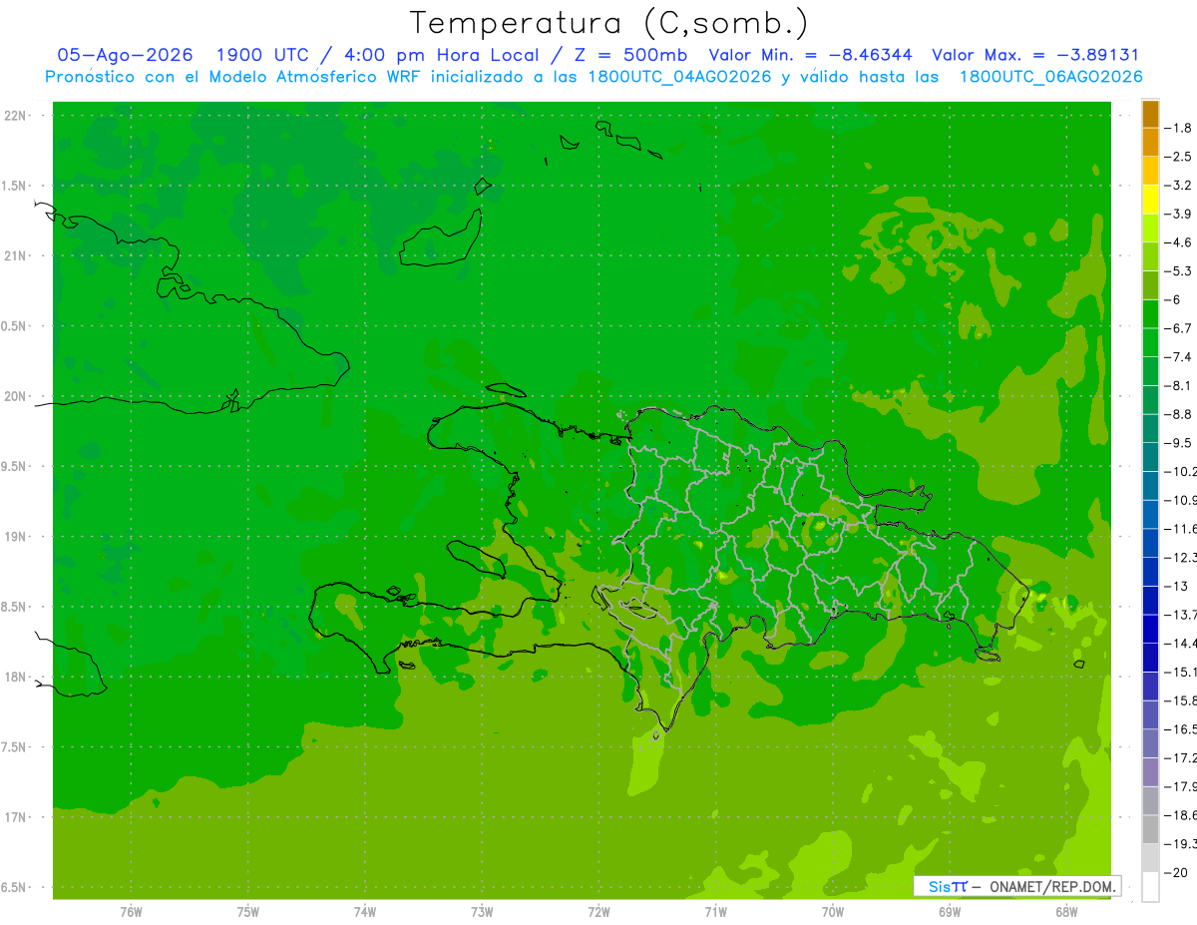Click the orange swatch between -1.8 and -2.5
The width and height of the screenshot is (1197, 925).
click(x=1150, y=142)
